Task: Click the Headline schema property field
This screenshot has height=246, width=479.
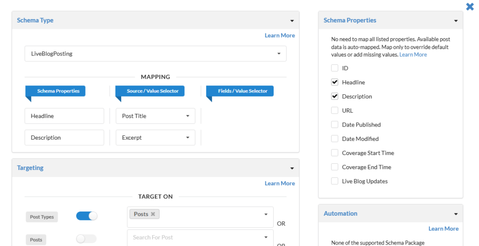Action: [64, 116]
